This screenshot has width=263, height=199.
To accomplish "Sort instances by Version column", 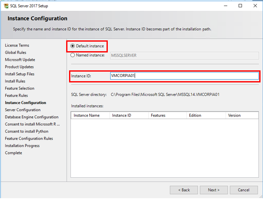I will pyautogui.click(x=234, y=115).
